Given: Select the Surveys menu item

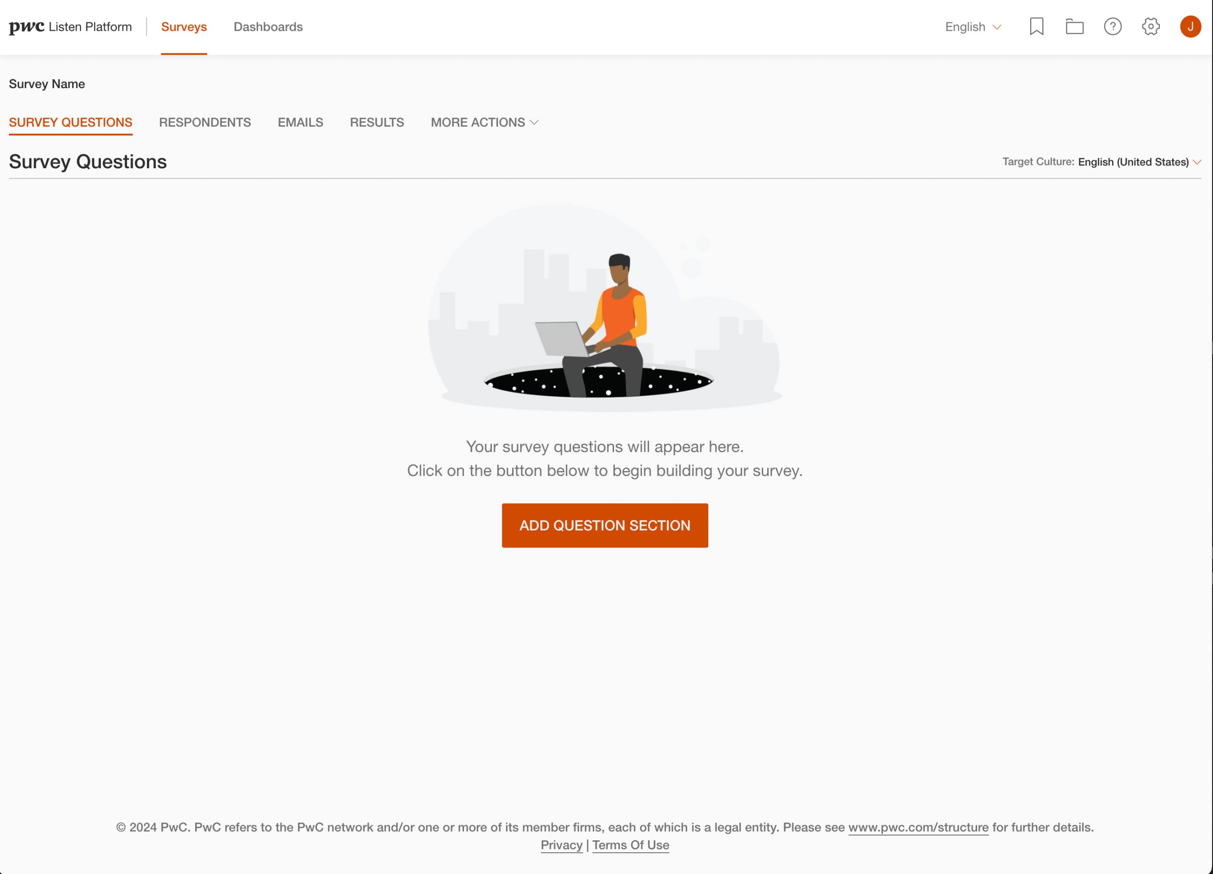Looking at the screenshot, I should coord(184,27).
